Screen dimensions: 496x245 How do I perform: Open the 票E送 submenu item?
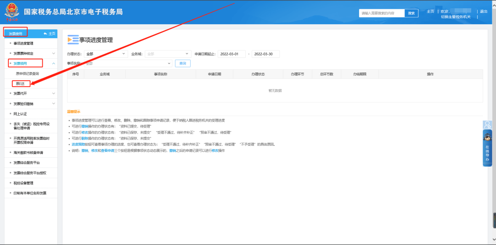point(21,84)
